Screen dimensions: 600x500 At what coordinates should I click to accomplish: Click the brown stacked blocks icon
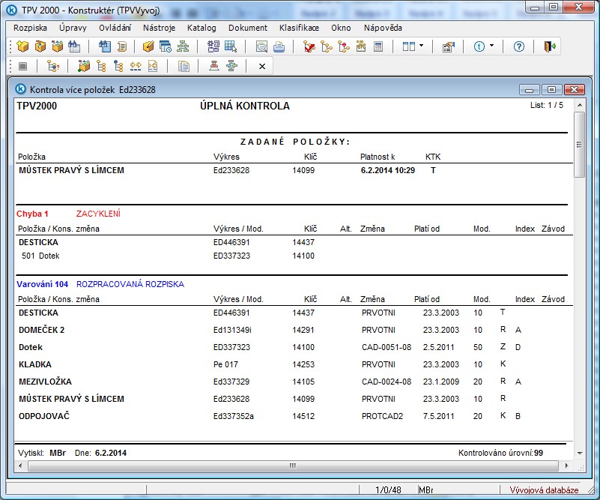click(361, 46)
